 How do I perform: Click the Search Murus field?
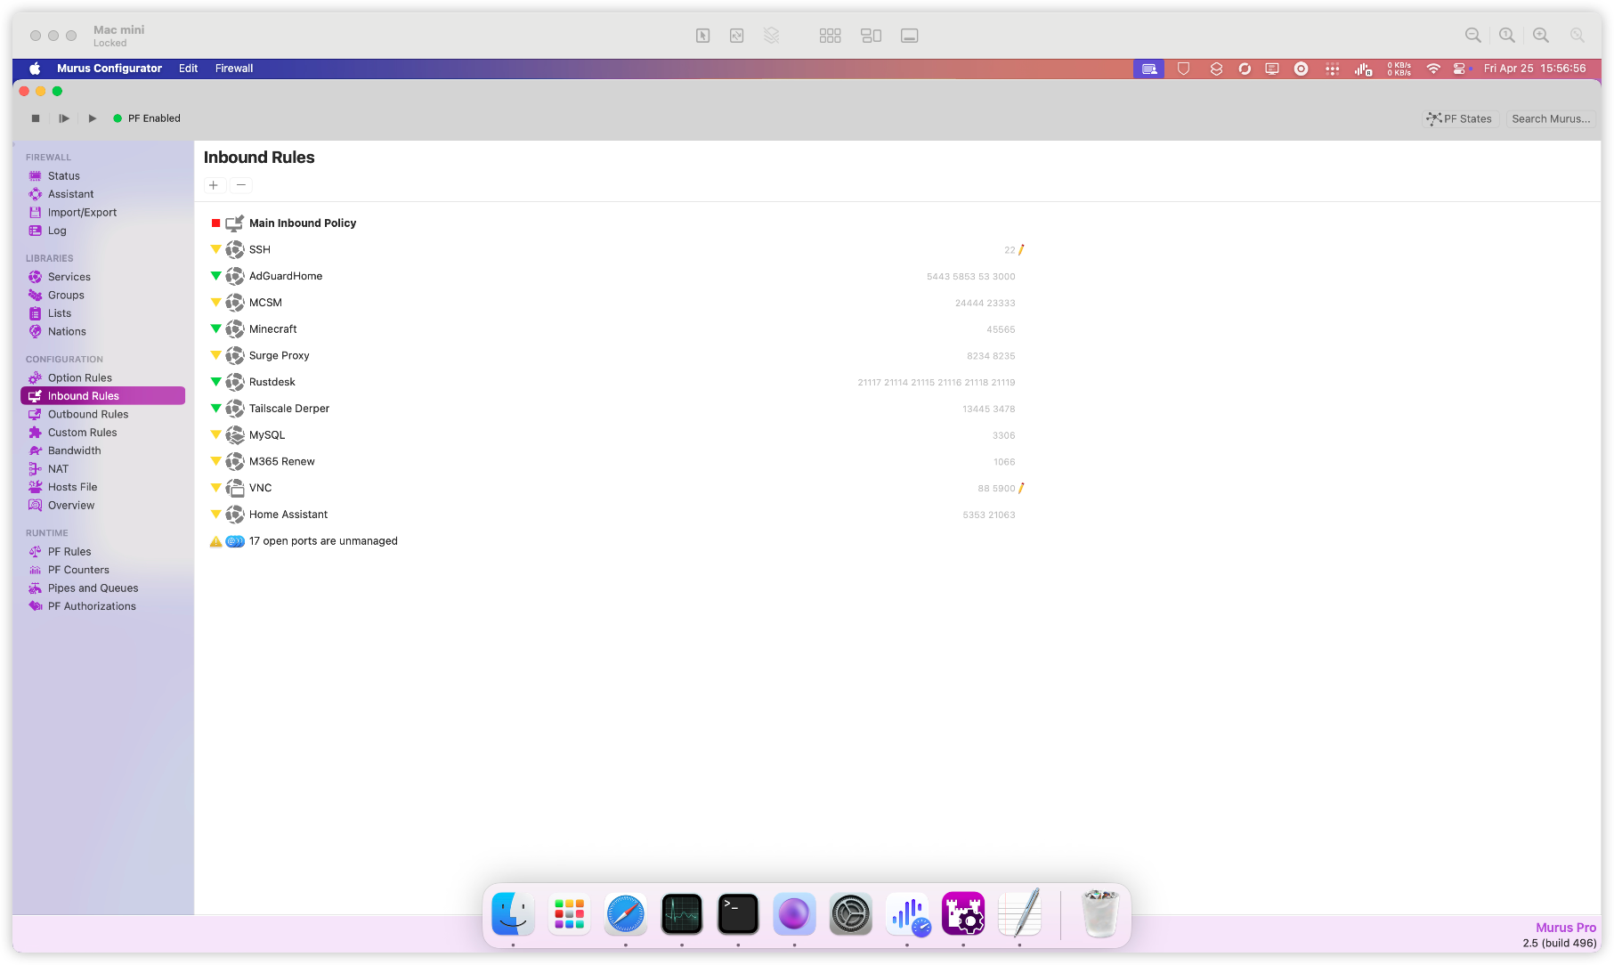(x=1550, y=118)
